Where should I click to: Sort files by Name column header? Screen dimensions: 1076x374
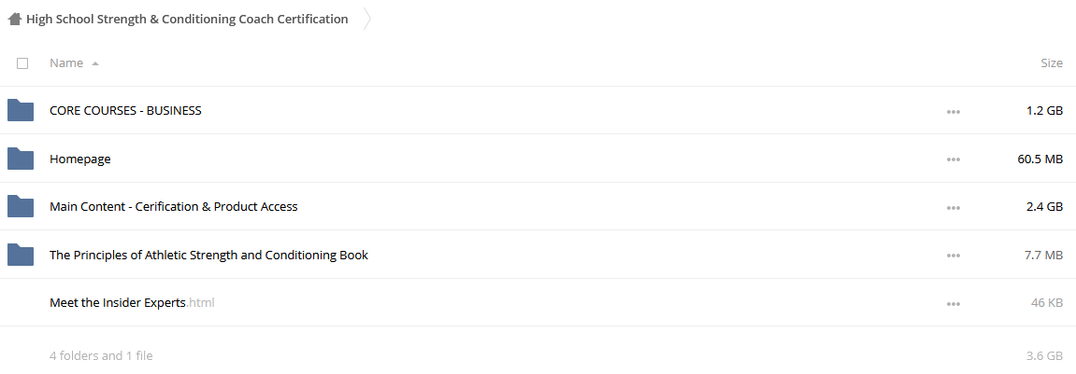point(66,63)
